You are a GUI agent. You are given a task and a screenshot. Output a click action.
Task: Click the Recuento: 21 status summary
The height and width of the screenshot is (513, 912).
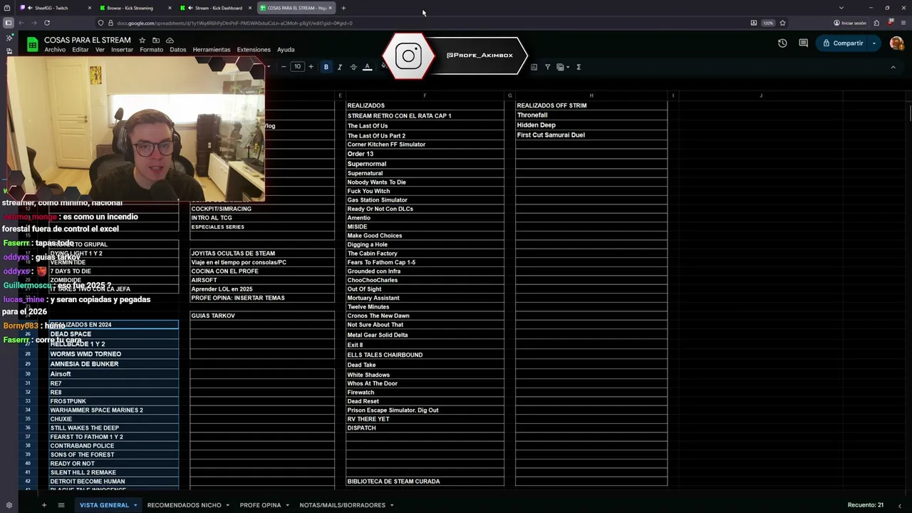coord(865,505)
